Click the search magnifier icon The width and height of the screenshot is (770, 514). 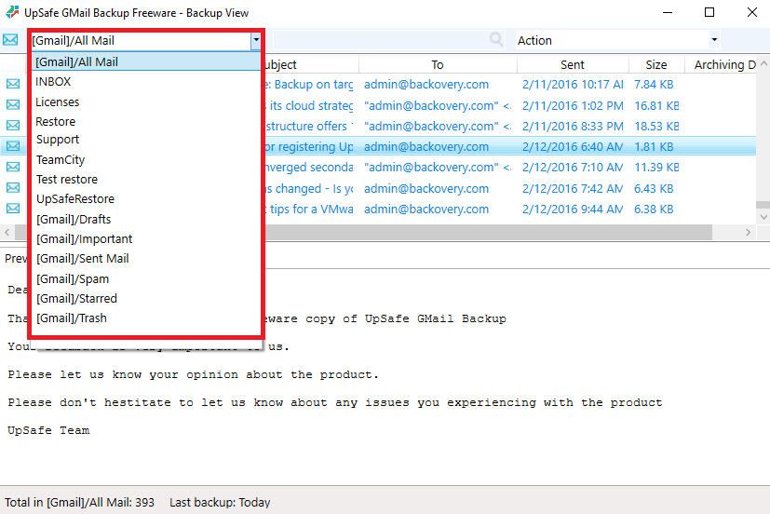pos(496,39)
